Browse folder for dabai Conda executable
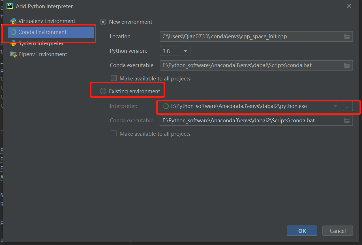 coord(347,65)
